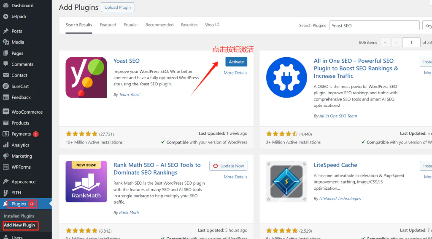Click the Rank Math author link
This screenshot has width=432, height=239.
pyautogui.click(x=129, y=212)
